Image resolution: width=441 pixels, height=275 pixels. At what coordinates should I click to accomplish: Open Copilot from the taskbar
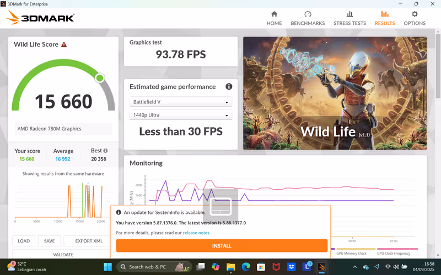216,267
